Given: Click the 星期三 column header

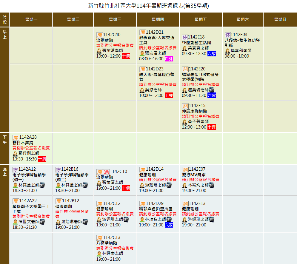Looking at the screenshot, I should [115, 19].
